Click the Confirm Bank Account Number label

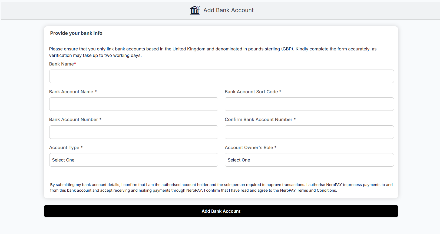[x=260, y=119]
